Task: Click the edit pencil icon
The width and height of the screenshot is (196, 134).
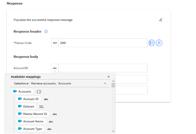Action: (x=161, y=20)
